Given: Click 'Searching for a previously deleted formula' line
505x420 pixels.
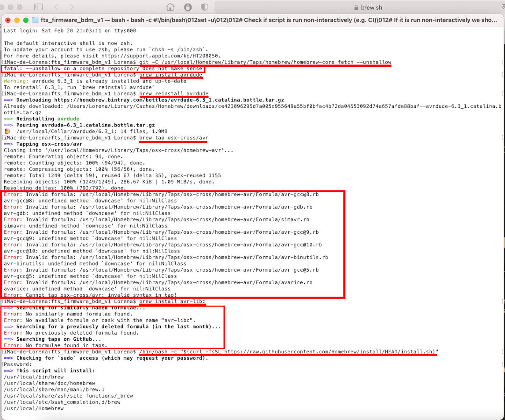Looking at the screenshot, I should click(113, 327).
